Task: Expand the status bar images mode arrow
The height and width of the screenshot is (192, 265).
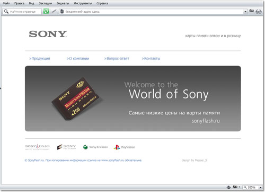Action: 240,187
